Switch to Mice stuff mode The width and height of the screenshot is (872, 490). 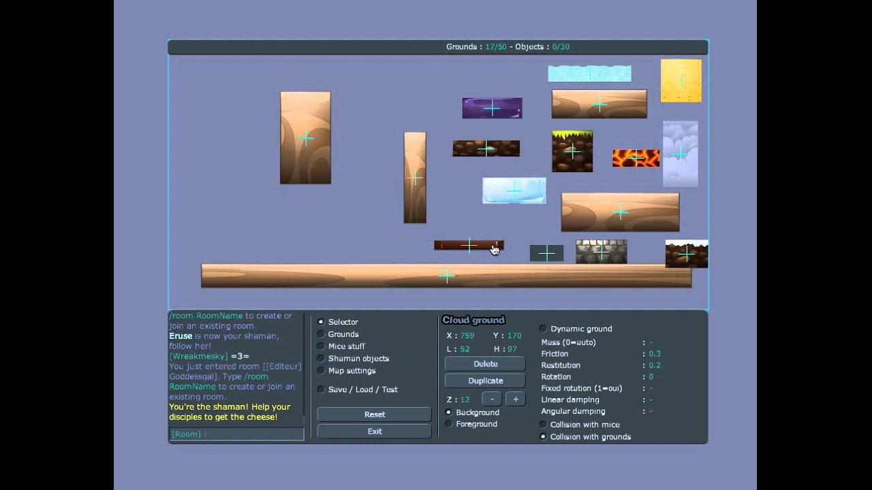(341, 346)
